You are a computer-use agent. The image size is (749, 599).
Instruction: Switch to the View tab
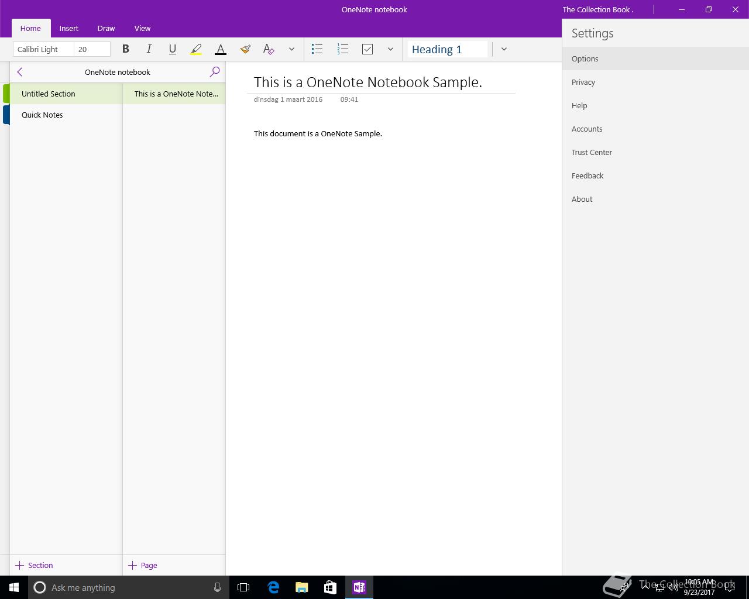click(142, 28)
